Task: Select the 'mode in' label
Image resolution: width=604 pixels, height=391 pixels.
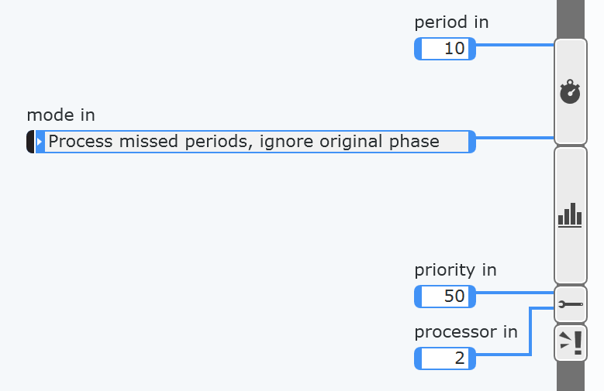Action: (60, 115)
